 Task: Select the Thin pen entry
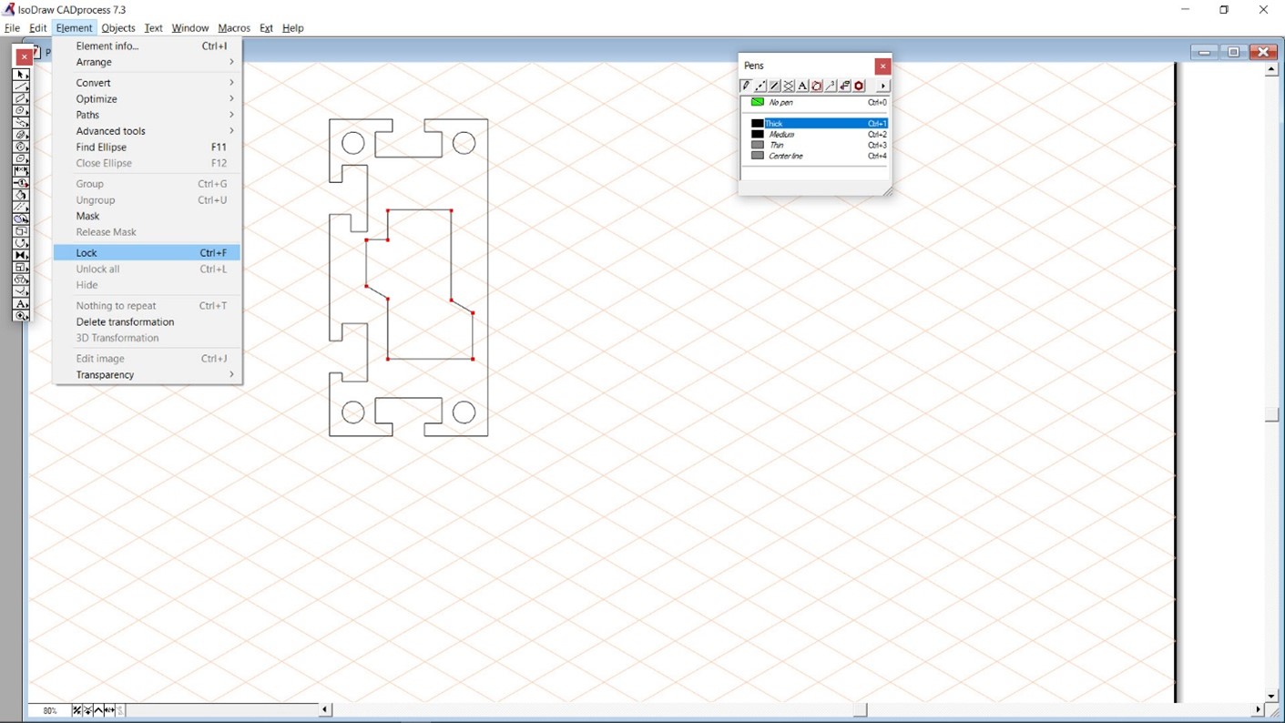tap(816, 145)
